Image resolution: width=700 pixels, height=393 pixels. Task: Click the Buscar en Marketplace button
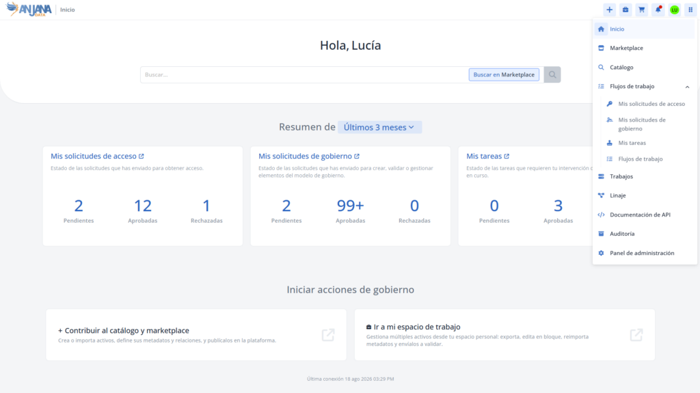pos(504,74)
